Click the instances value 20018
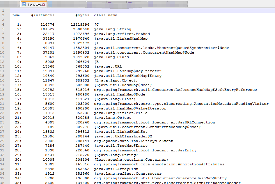This screenshot has height=184, width=275. click(49, 118)
